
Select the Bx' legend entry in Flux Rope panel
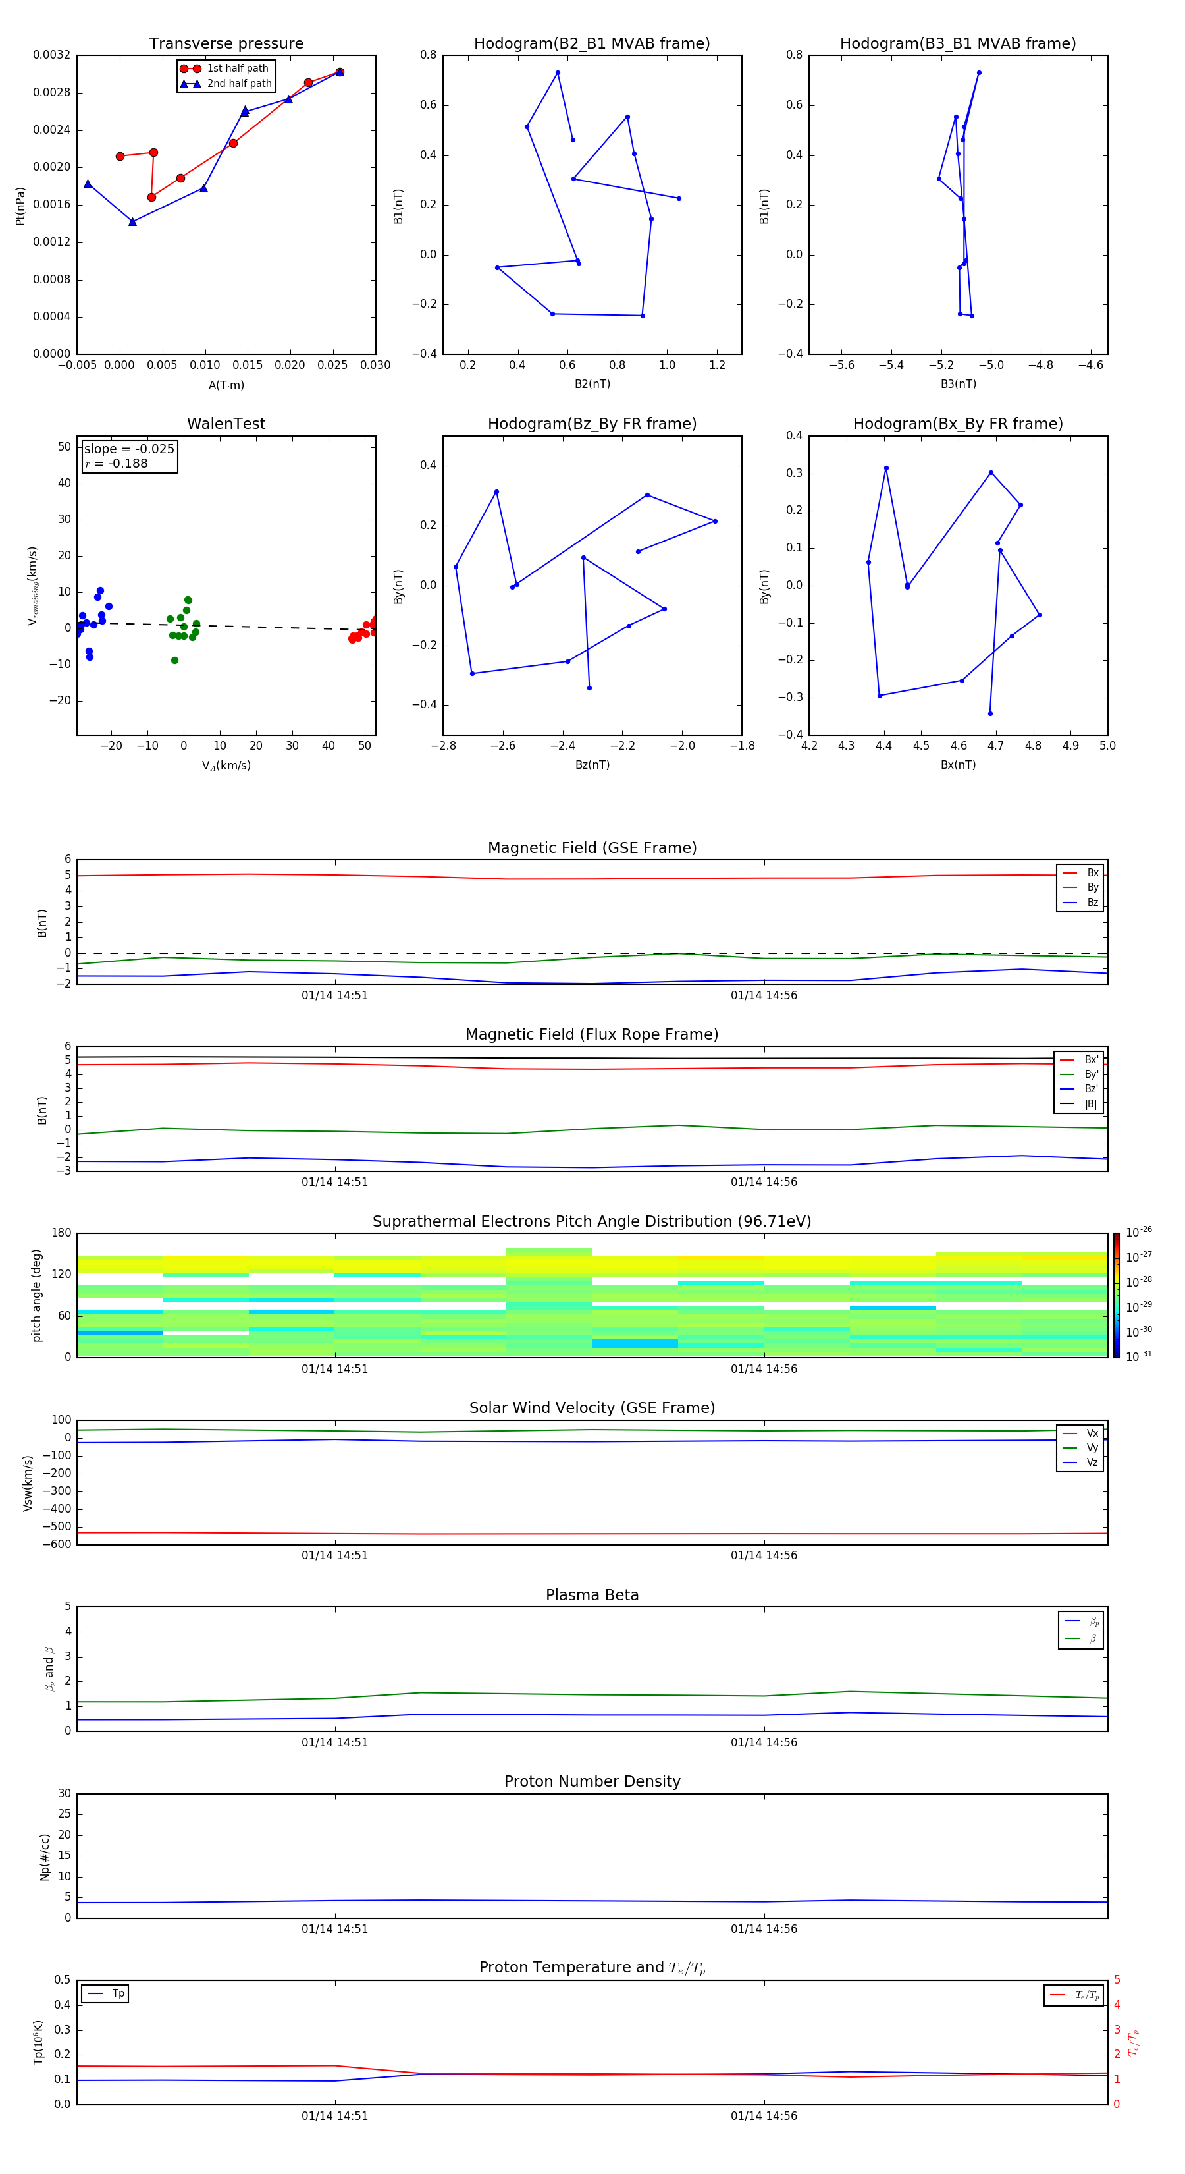[x=1080, y=1060]
